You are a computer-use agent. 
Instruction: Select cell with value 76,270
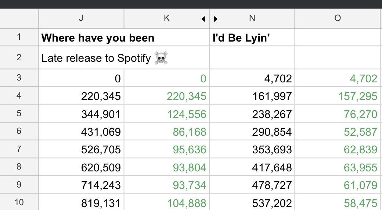pyautogui.click(x=338, y=113)
